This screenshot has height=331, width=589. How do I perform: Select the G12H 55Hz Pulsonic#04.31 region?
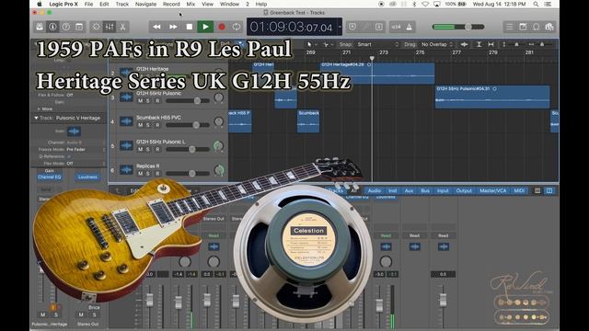click(x=492, y=97)
